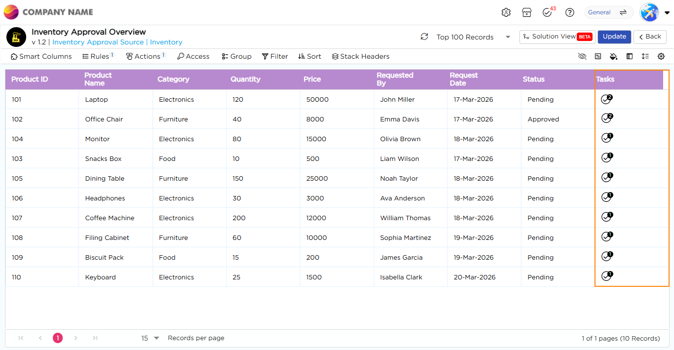Open the grid settings gear icon
674x350 pixels.
pyautogui.click(x=661, y=57)
